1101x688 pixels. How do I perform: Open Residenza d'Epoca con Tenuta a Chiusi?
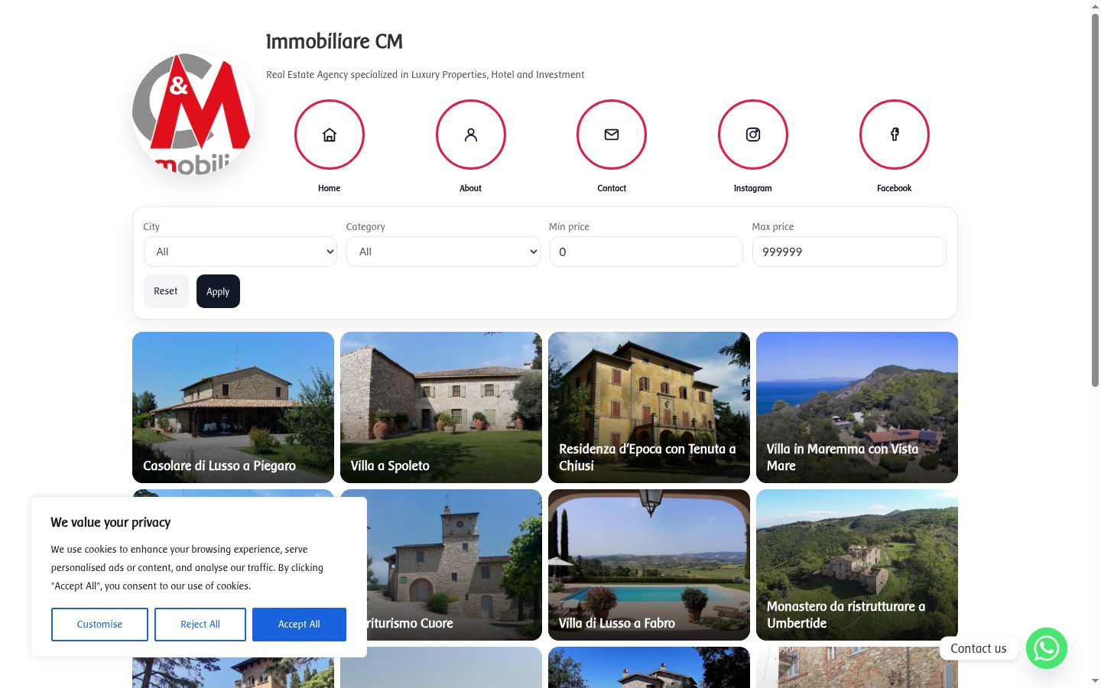649,407
